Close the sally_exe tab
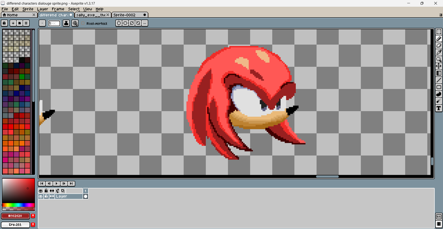 [x=108, y=15]
